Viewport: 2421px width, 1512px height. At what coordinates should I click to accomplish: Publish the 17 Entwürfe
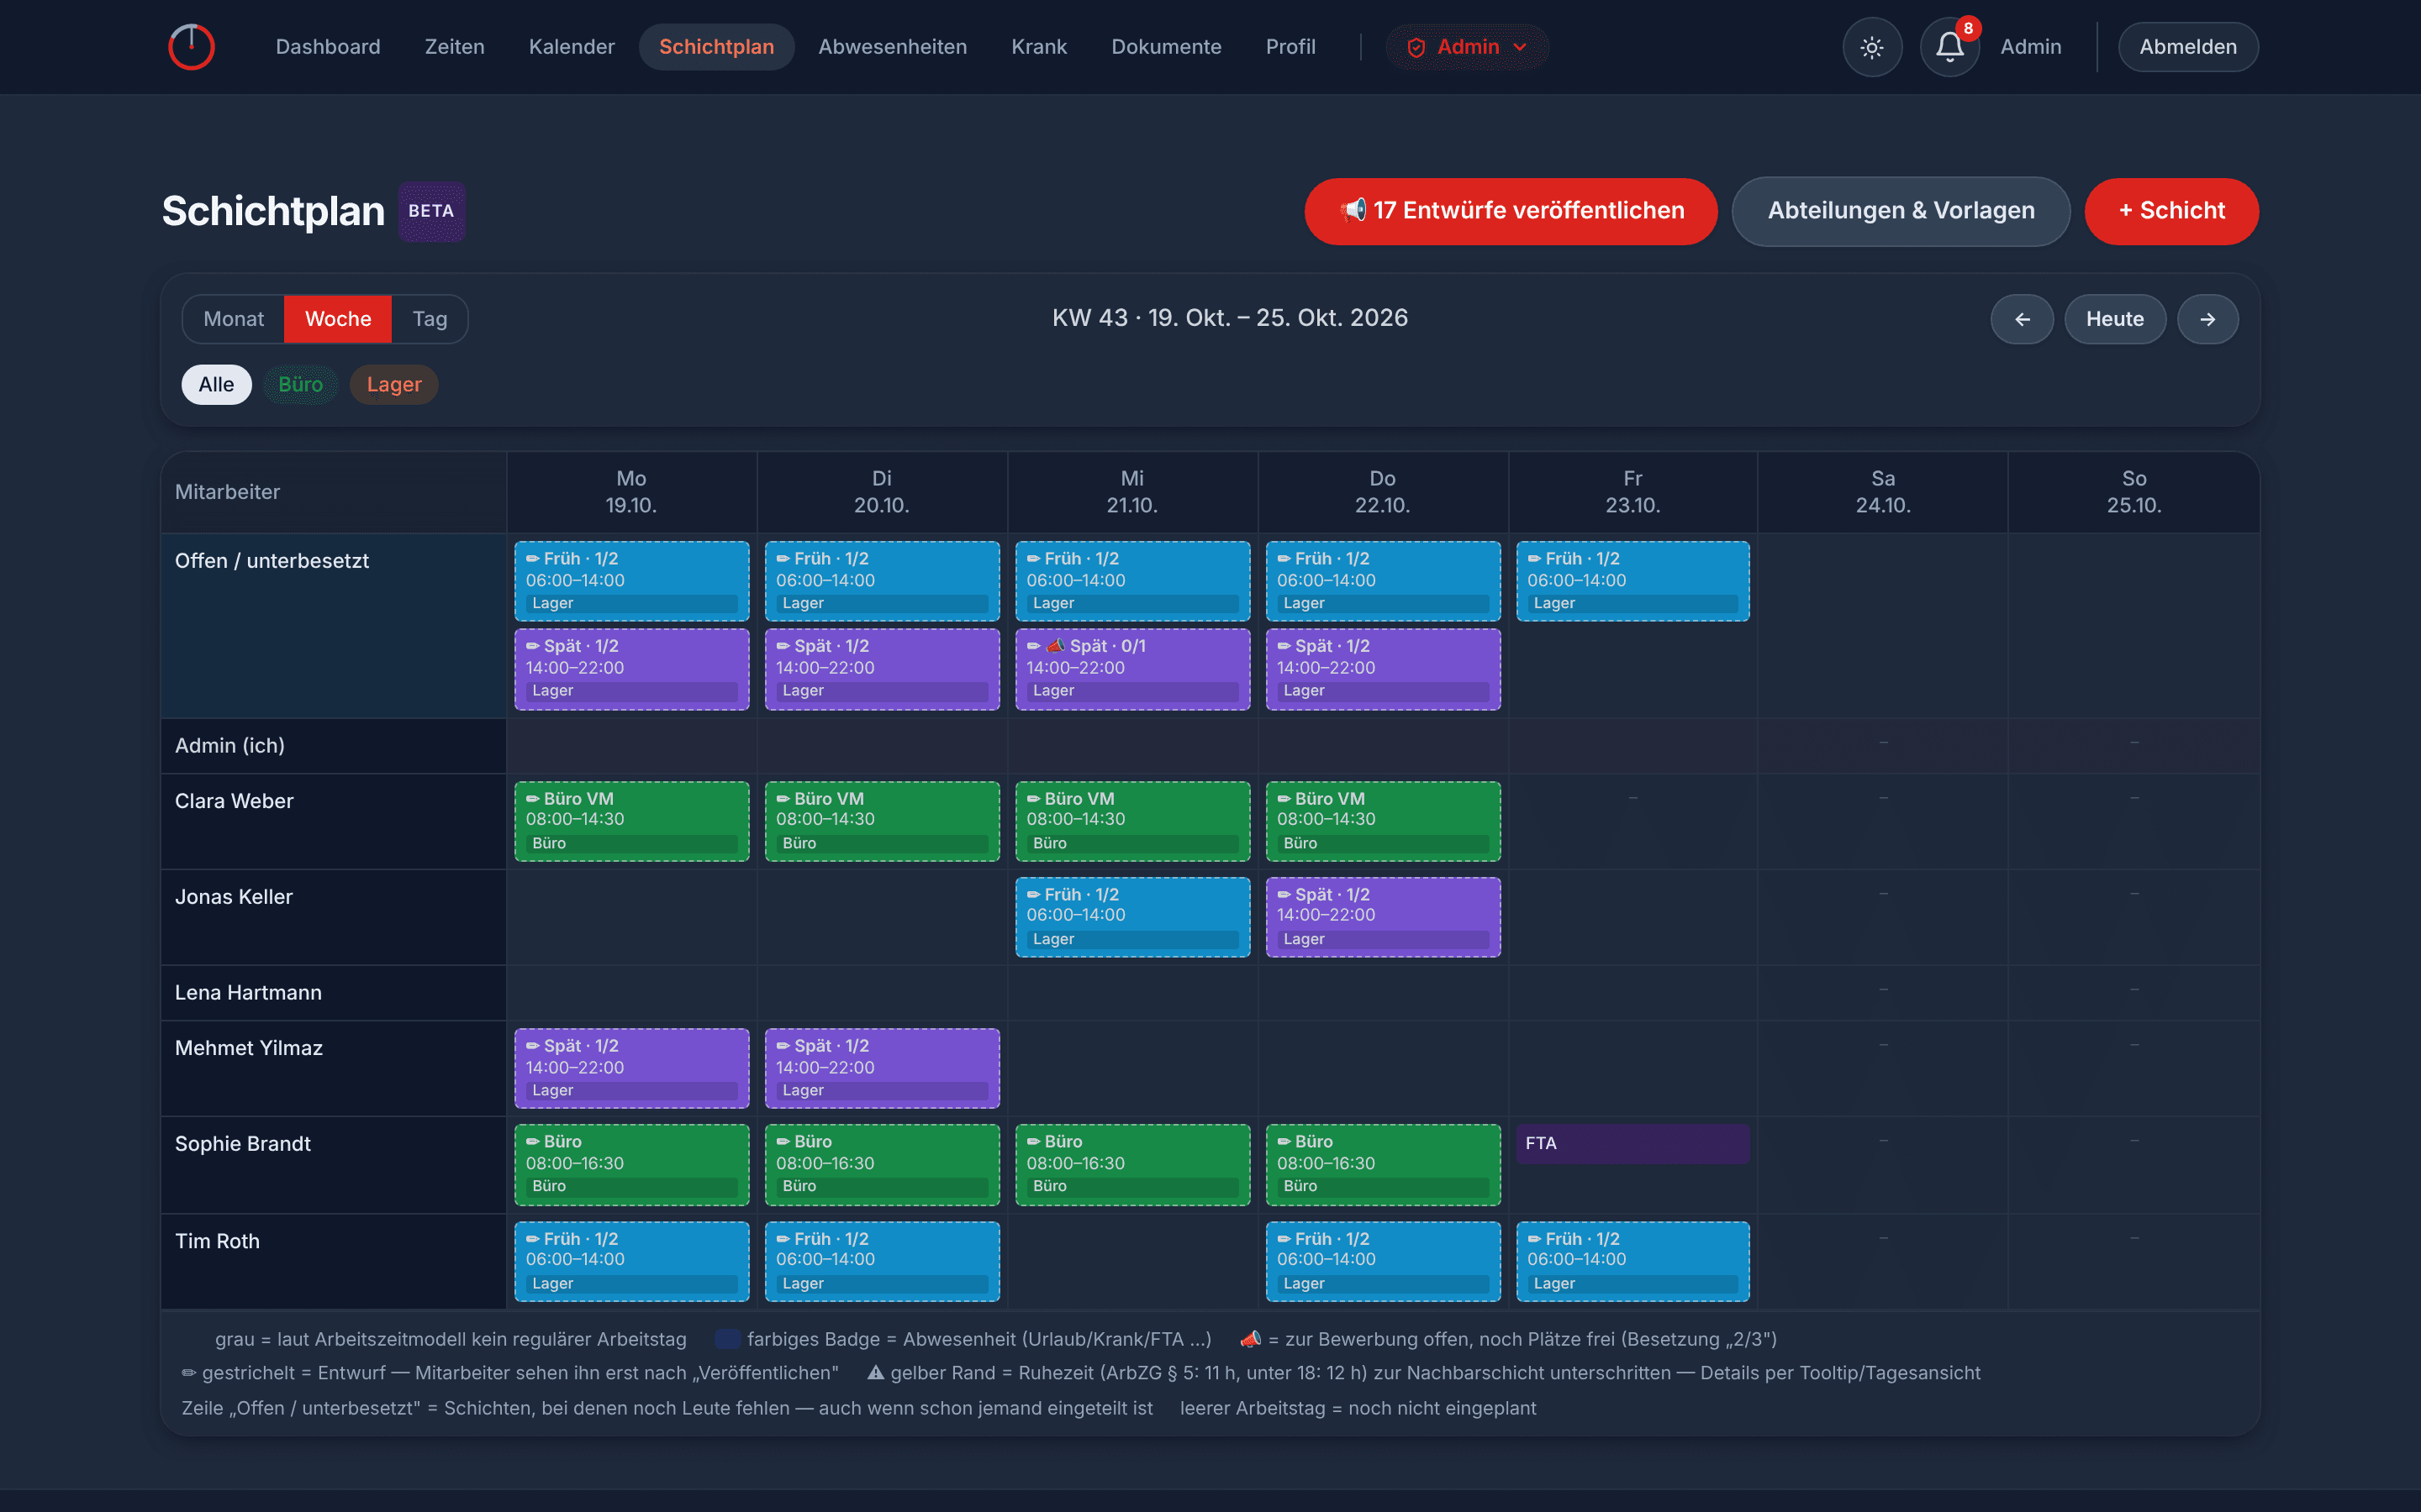coord(1511,211)
